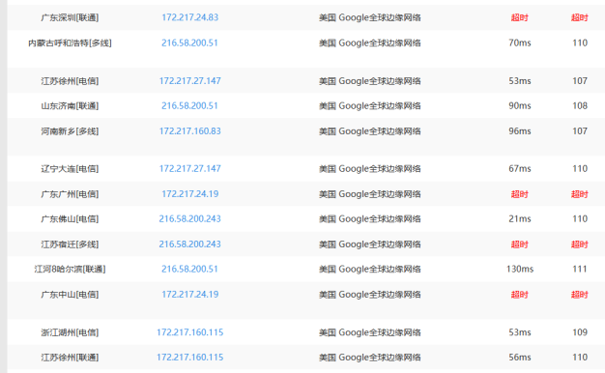The width and height of the screenshot is (605, 373).
Task: Select the node name 山东济南[联通]
Action: tap(70, 105)
